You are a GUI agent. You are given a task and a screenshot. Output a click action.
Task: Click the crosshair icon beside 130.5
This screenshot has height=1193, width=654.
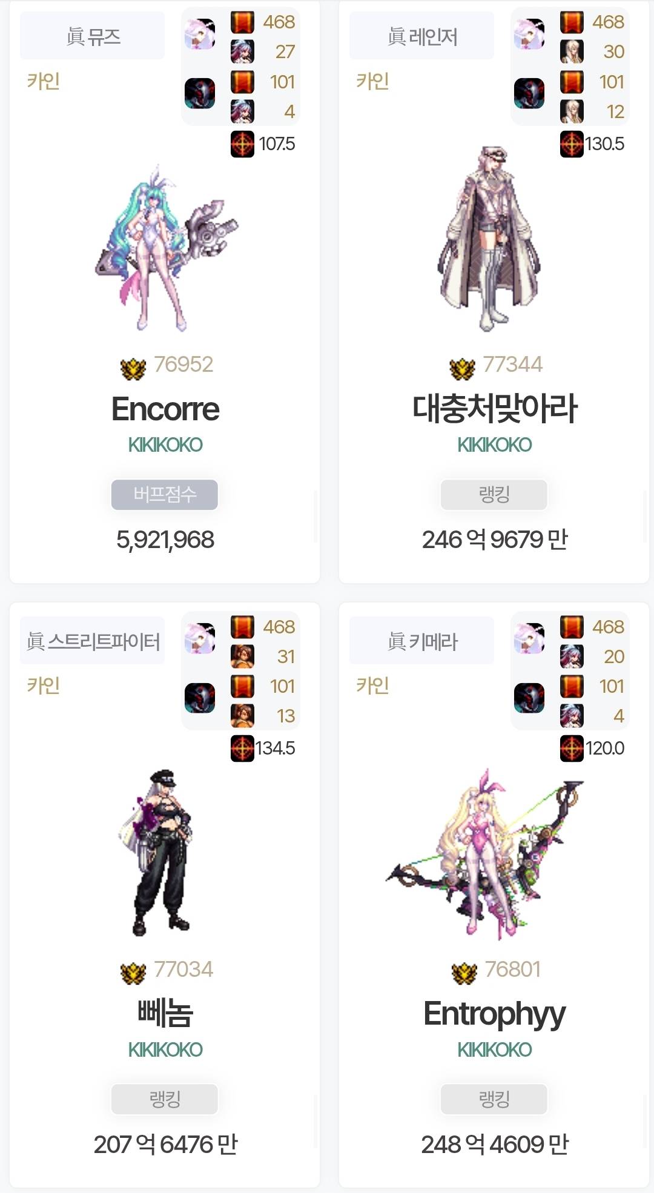point(572,144)
